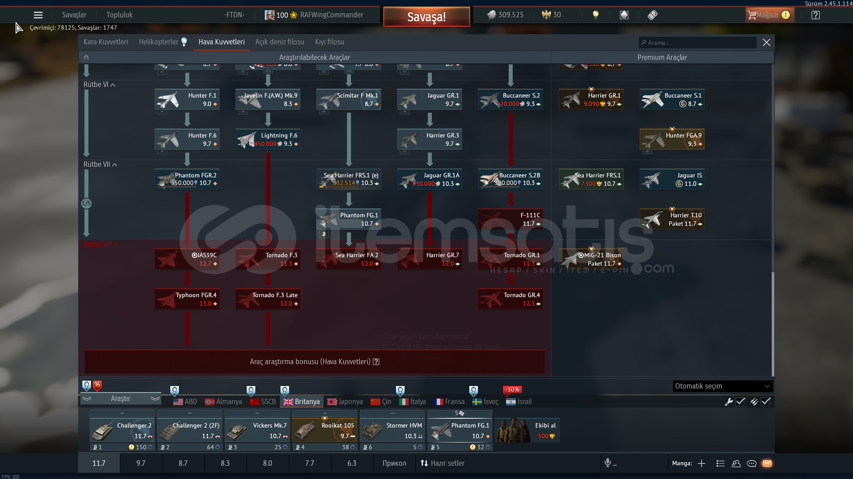The width and height of the screenshot is (853, 479).
Task: Open RAFWingCommander player profile avatar
Action: [x=269, y=15]
